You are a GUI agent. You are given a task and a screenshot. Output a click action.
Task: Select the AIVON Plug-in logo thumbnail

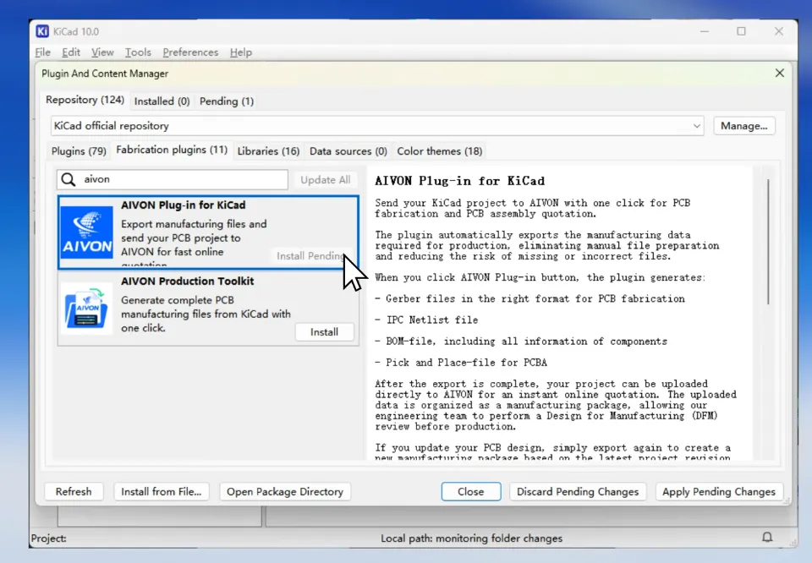86,232
